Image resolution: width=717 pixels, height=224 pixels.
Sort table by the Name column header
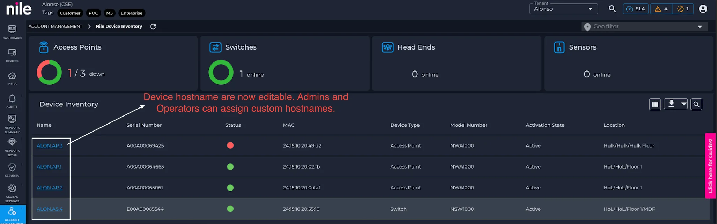(x=44, y=125)
